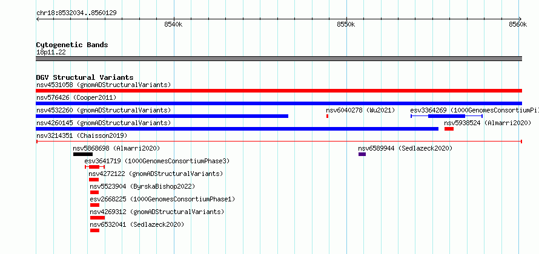Image resolution: width=539 pixels, height=254 pixels.
Task: Open the nsv4272122 (gnomADStructuralVariants) label
Action: [156, 174]
